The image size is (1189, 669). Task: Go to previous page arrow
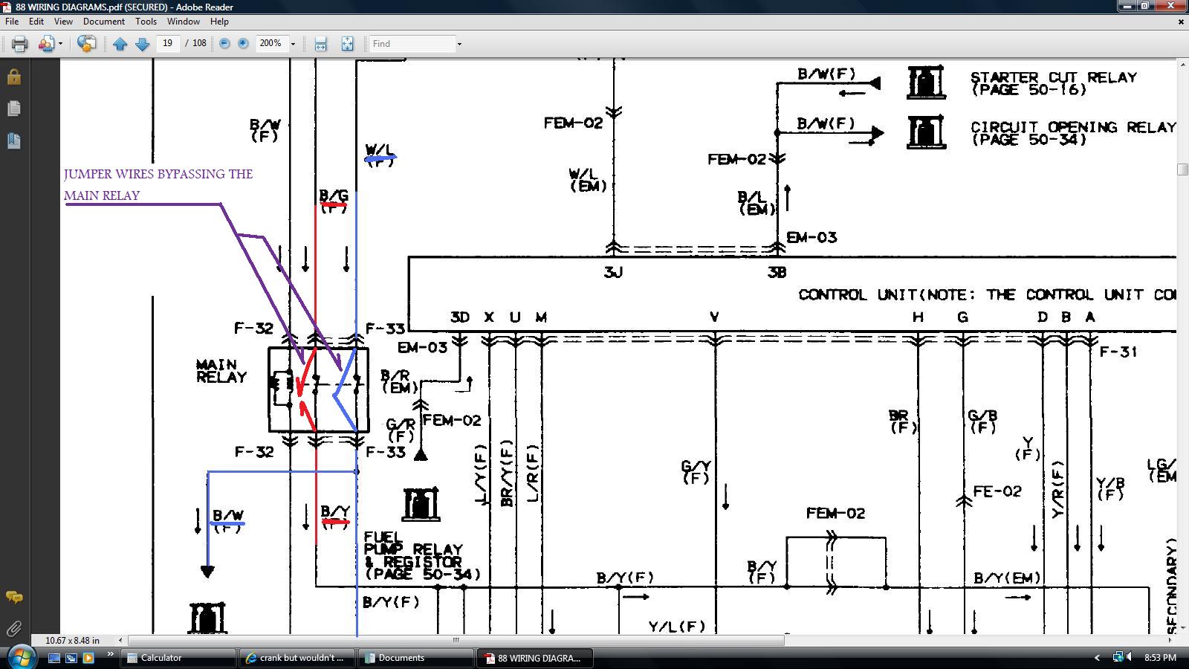point(120,44)
